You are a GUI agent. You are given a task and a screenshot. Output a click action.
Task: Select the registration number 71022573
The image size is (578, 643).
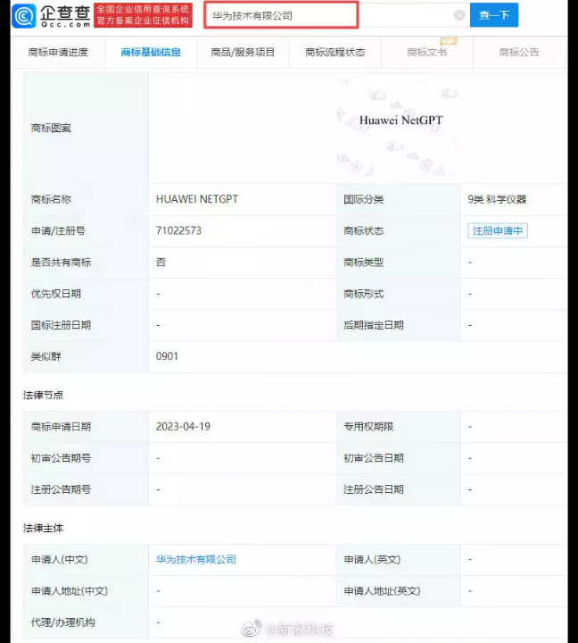tap(178, 230)
